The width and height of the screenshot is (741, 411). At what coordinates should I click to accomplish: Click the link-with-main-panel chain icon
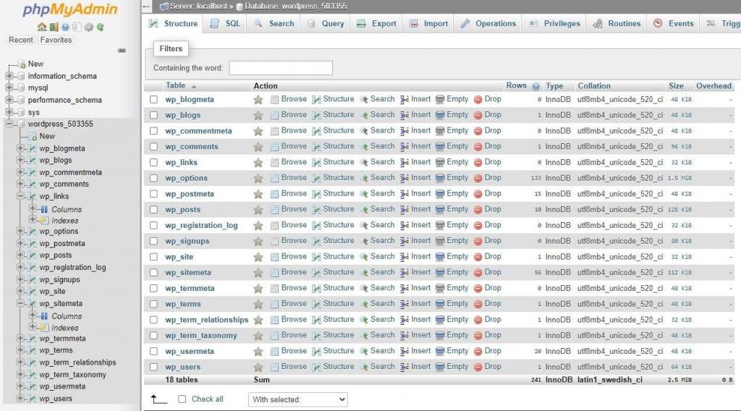coord(122,51)
